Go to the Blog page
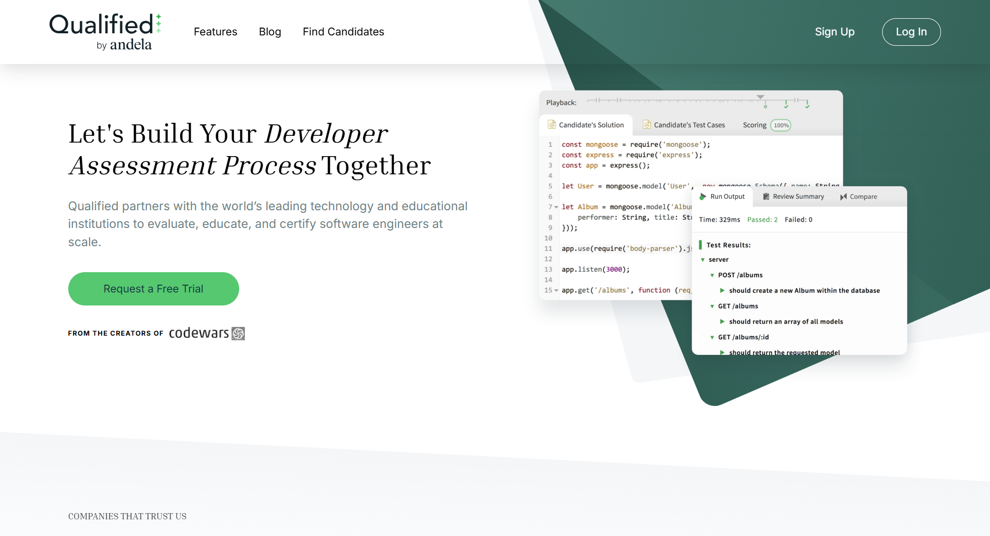Image resolution: width=990 pixels, height=536 pixels. 270,32
